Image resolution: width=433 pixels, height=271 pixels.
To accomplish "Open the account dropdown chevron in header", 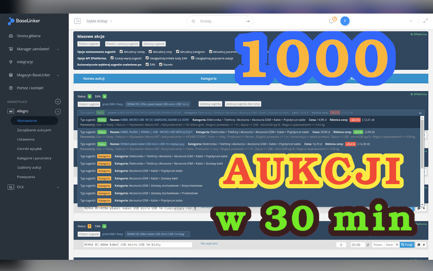I will [x=411, y=21].
